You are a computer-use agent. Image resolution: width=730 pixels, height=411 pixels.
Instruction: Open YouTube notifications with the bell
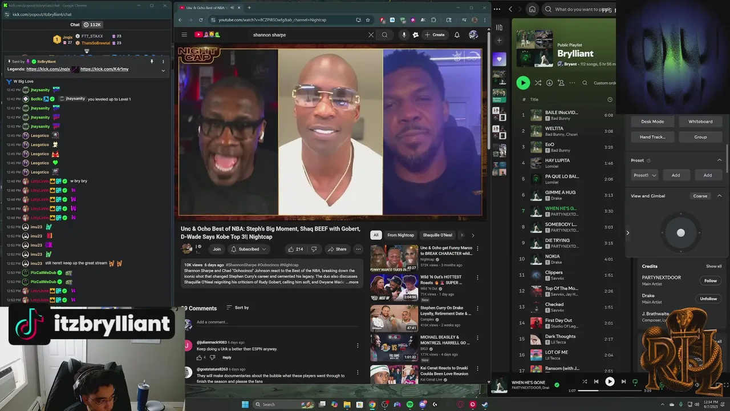[x=457, y=35]
